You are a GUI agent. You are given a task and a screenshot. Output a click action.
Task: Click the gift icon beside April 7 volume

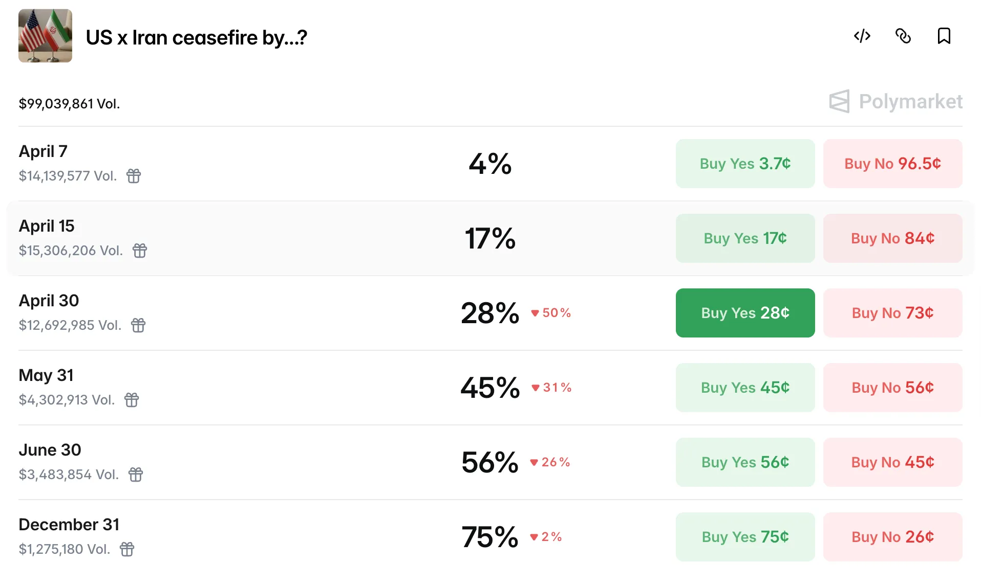pos(134,176)
